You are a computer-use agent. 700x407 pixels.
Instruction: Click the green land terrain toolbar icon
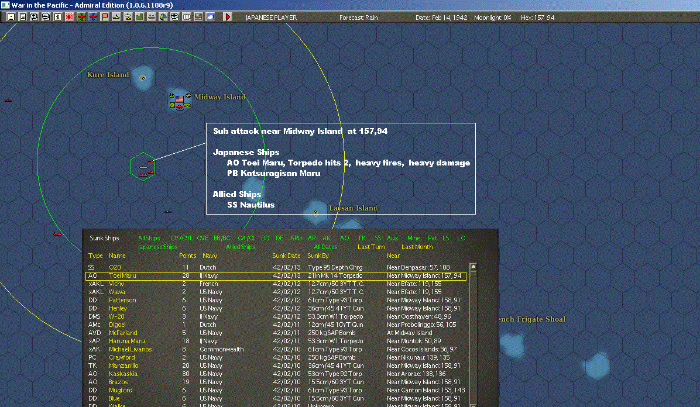[140, 17]
